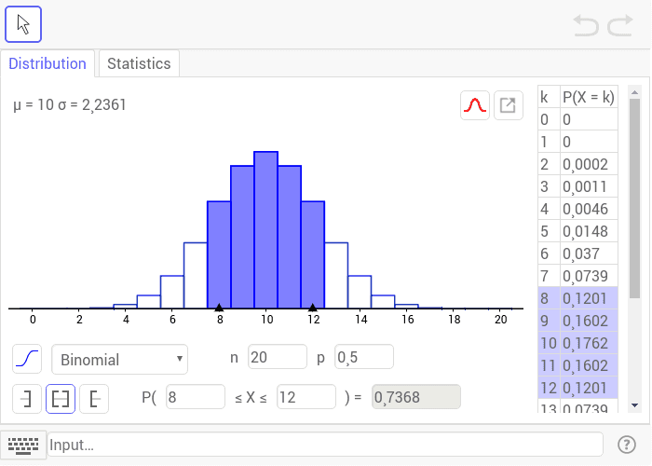The image size is (652, 466).
Task: Select the table row for k = 11
Action: pos(578,365)
